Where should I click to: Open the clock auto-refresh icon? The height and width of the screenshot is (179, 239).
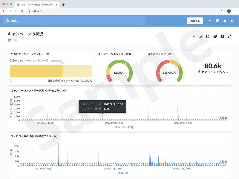point(222,36)
